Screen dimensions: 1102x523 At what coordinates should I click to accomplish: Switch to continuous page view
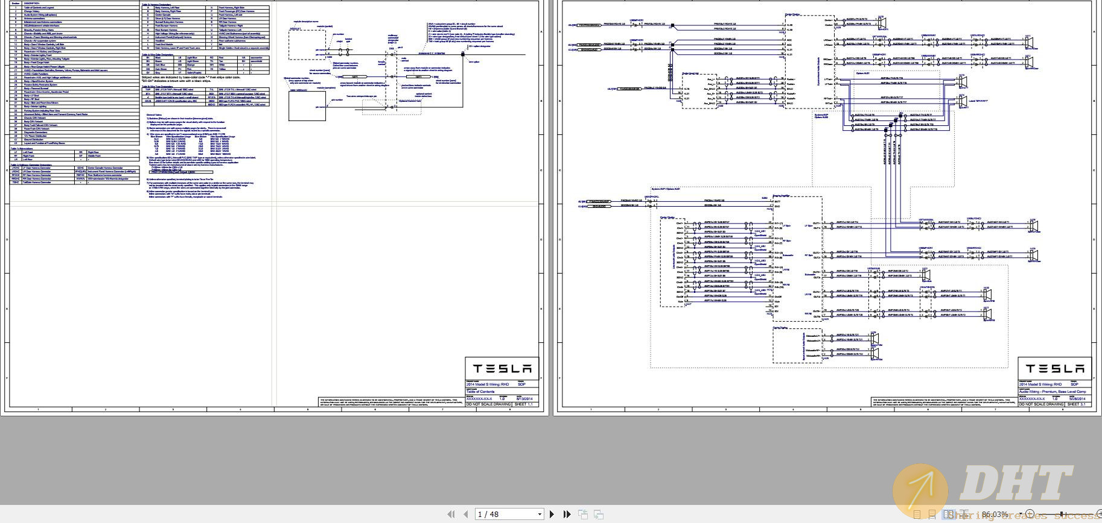pyautogui.click(x=932, y=514)
